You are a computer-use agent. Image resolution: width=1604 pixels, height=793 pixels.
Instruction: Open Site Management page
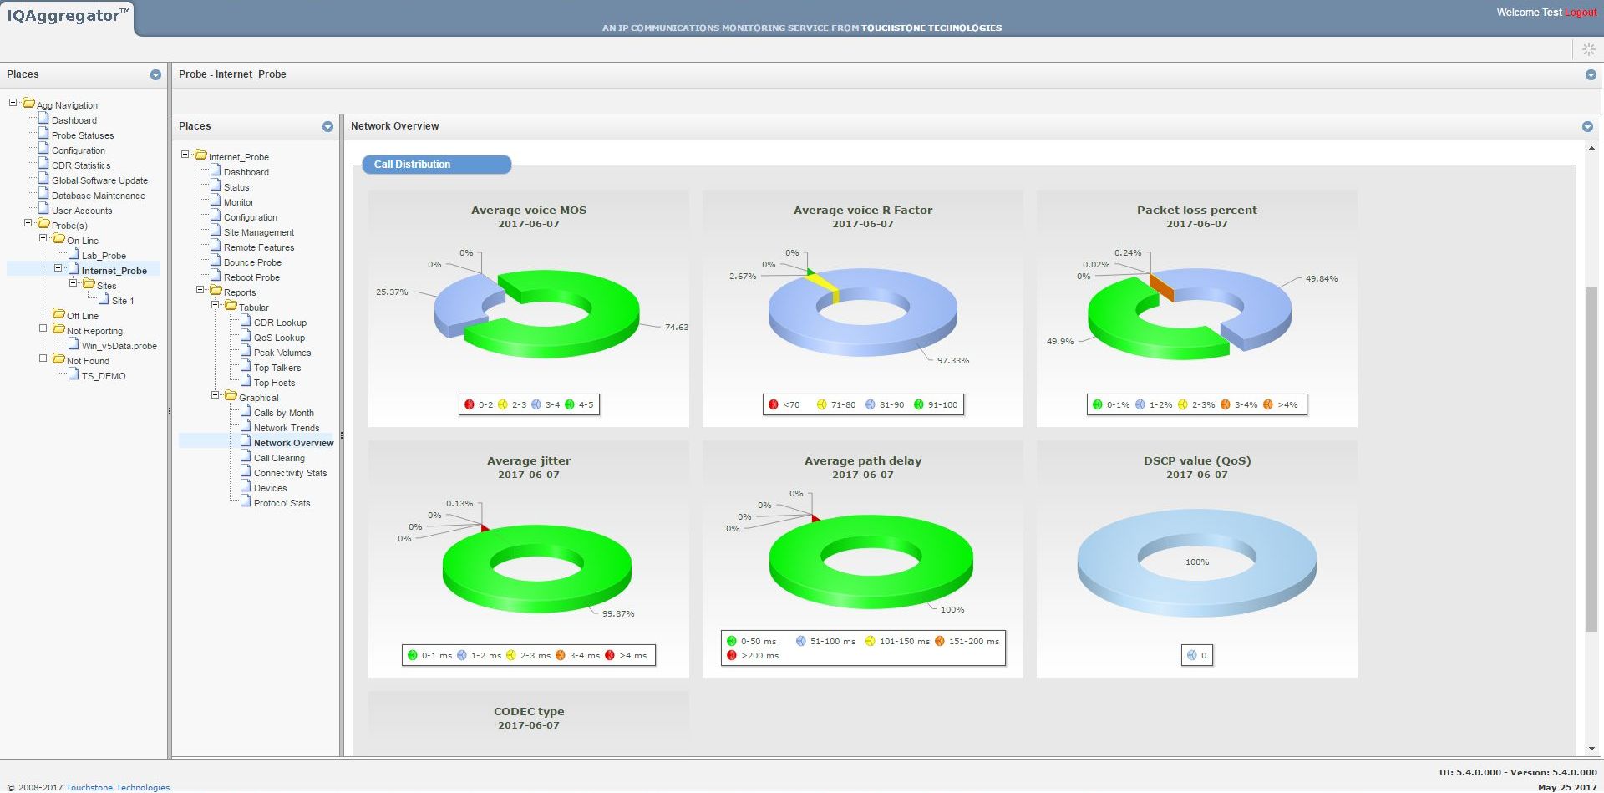tap(259, 232)
